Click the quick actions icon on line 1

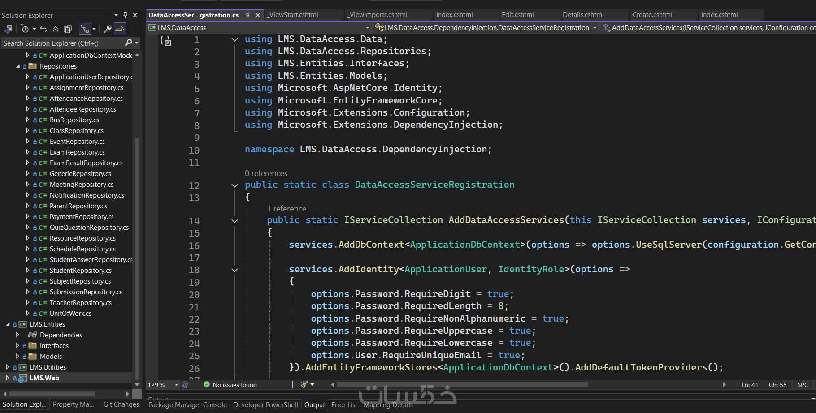tap(165, 41)
